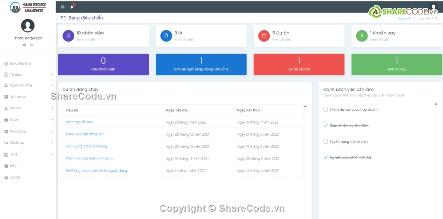Click the Tiêu đề column header

coord(72,110)
